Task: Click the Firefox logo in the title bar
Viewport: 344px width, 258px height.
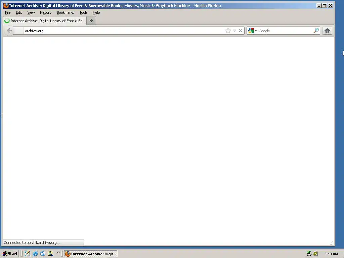Action: coord(6,5)
